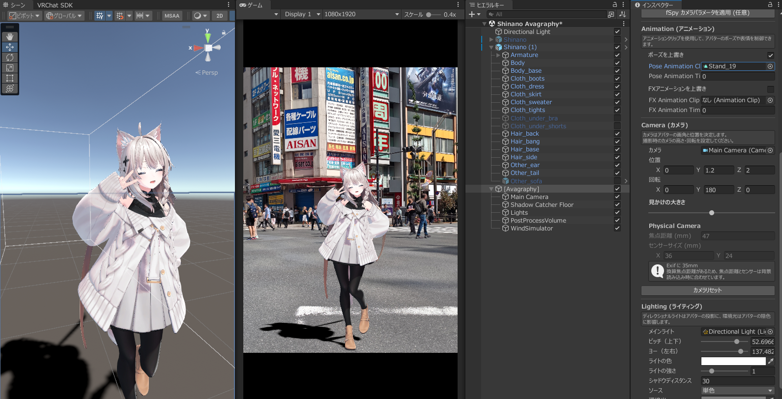Collapse the [Avagraphy] object

(491, 189)
